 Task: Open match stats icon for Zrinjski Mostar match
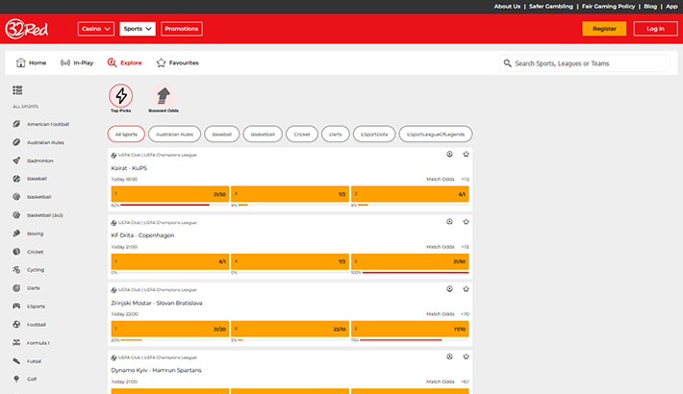(x=449, y=289)
